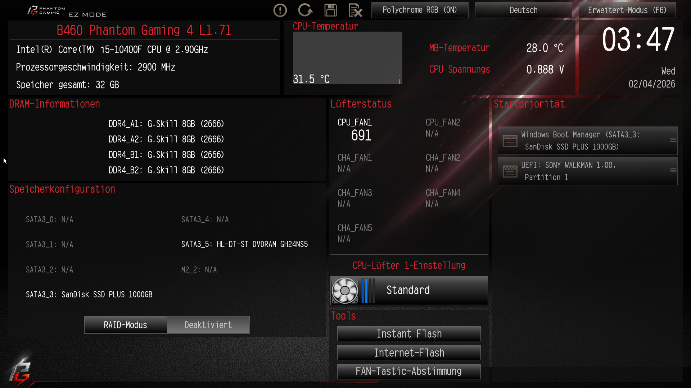Image resolution: width=691 pixels, height=388 pixels.
Task: Click the load defaults refresh icon
Action: point(305,10)
